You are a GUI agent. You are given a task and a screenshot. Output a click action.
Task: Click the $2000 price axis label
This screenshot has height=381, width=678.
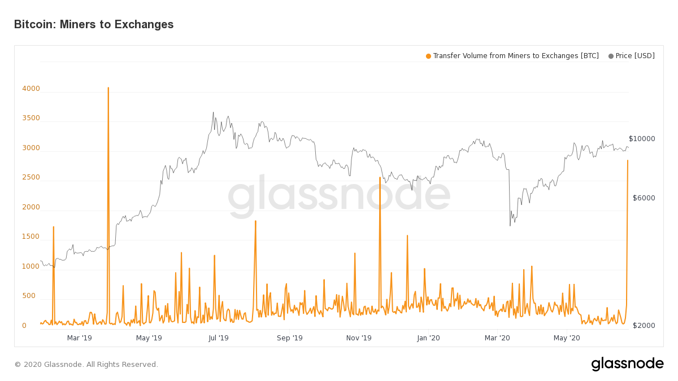click(x=644, y=326)
